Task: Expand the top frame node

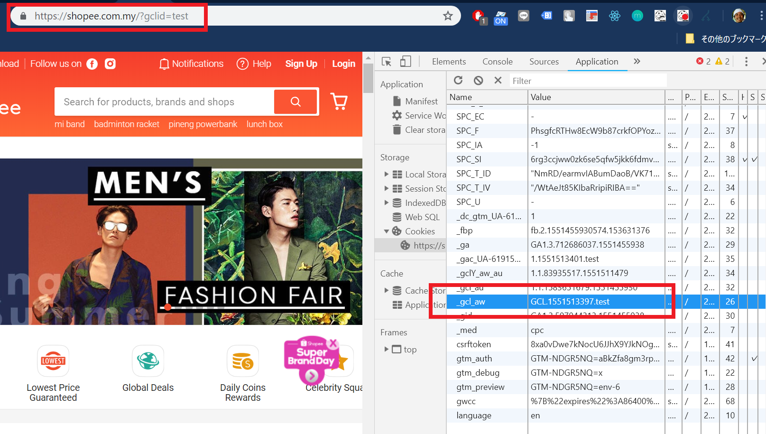Action: (x=386, y=350)
